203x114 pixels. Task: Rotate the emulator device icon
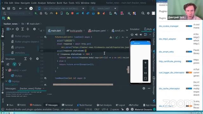tap(146, 35)
